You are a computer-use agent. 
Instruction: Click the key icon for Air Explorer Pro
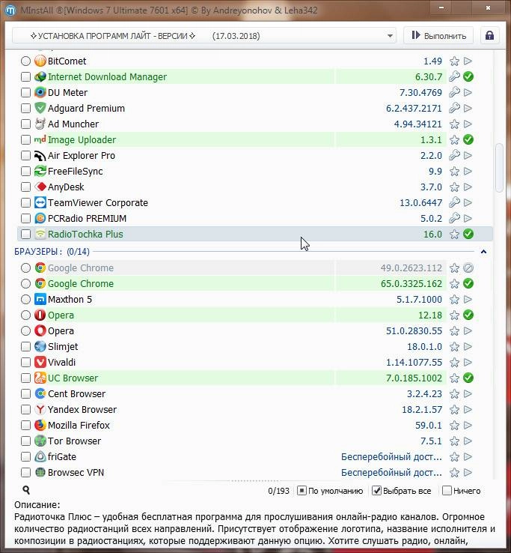(x=454, y=155)
